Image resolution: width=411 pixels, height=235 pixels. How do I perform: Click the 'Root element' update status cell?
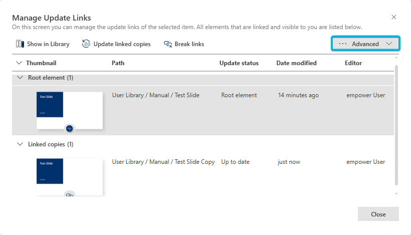239,95
